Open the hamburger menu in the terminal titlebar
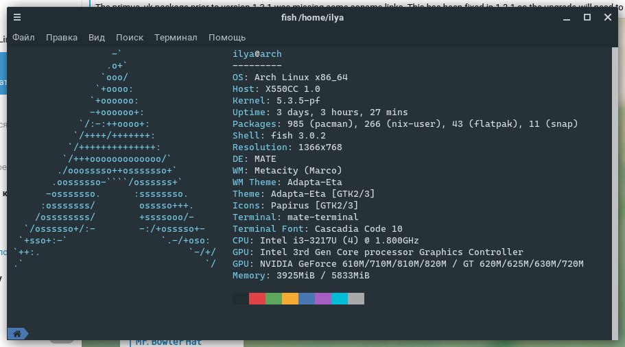 [17, 17]
